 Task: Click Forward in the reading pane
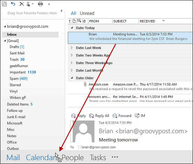pyautogui.click(x=122, y=116)
